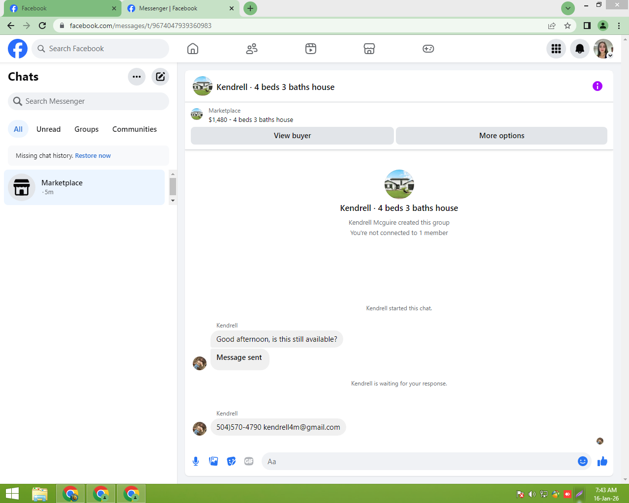Open the Notifications bell icon
The image size is (629, 503).
(x=580, y=49)
